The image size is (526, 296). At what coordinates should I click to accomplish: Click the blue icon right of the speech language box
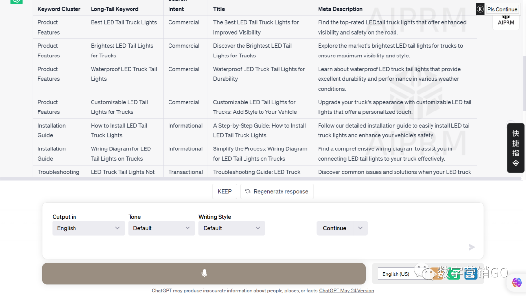pos(470,274)
